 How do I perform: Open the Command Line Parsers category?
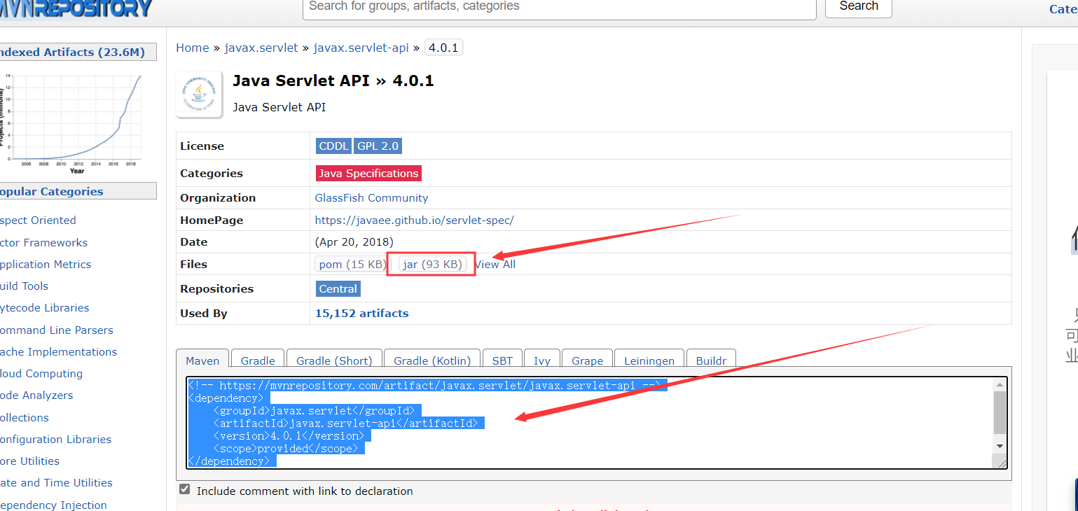[56, 330]
